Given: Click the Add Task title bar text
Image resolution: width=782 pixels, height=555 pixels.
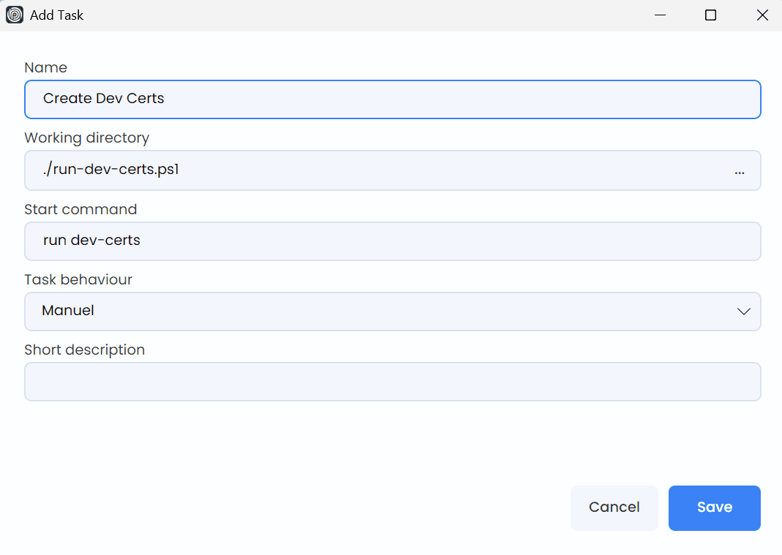Looking at the screenshot, I should 56,15.
